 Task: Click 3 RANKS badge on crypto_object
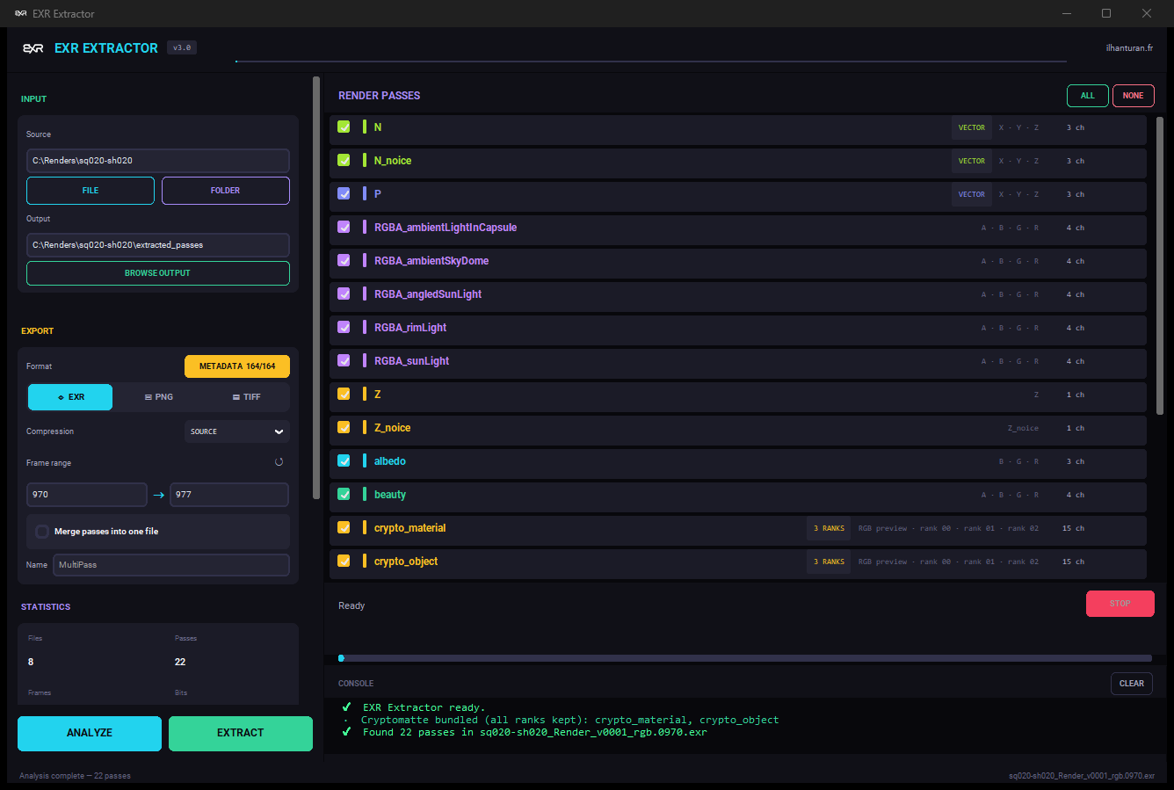[829, 562]
